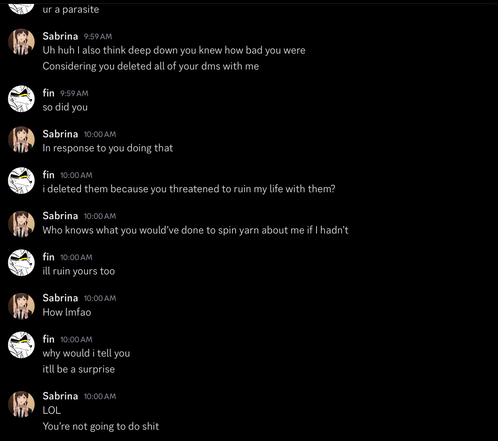This screenshot has height=441, width=498.
Task: Click the message 'You're not going to do shit'
Action: click(x=101, y=426)
